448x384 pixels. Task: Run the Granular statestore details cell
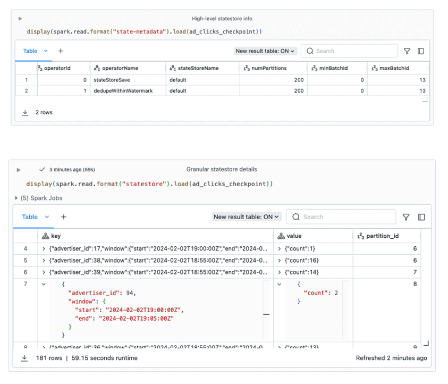(x=19, y=170)
